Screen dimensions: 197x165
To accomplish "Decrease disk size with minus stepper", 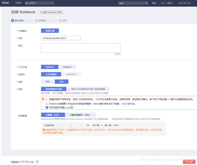I will (x=60, y=125).
